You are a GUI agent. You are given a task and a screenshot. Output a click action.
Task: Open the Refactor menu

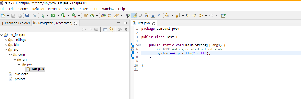[x=38, y=9]
